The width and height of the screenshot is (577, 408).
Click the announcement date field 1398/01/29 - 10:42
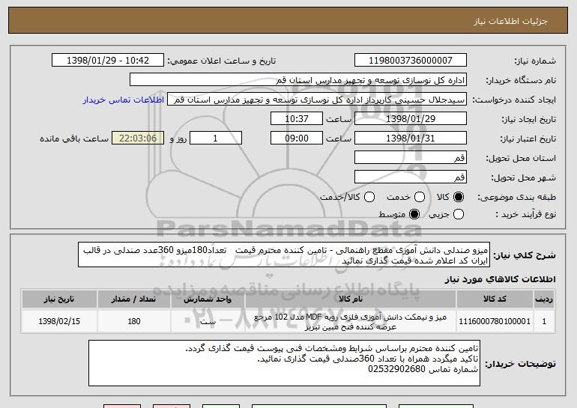pos(108,61)
